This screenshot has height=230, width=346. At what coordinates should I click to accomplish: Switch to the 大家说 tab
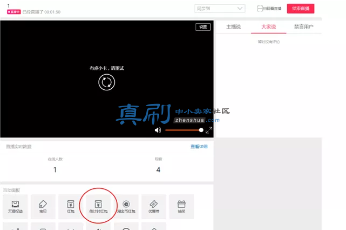[x=269, y=27]
